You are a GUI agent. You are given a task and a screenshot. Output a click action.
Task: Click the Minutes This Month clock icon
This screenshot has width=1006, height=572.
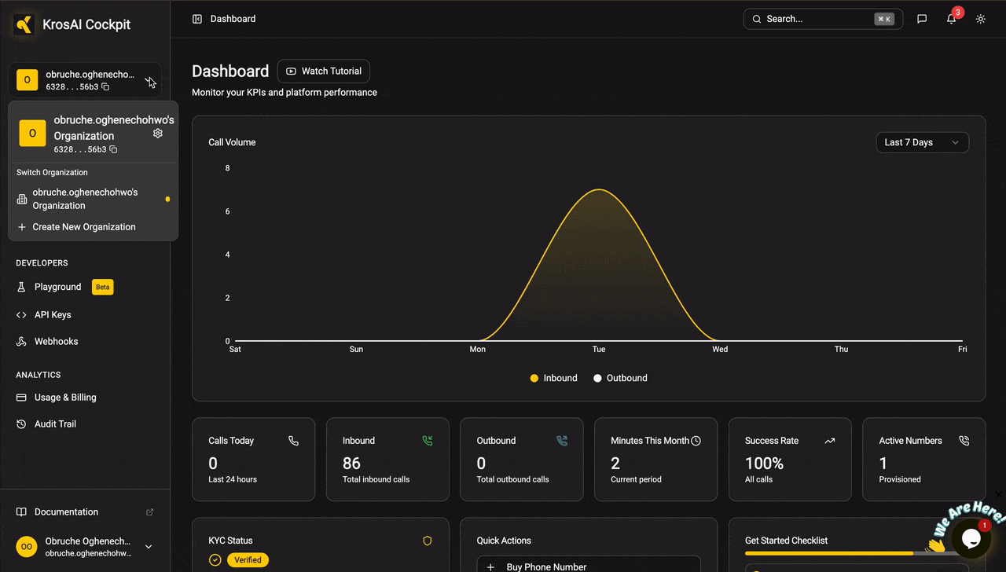coord(696,441)
